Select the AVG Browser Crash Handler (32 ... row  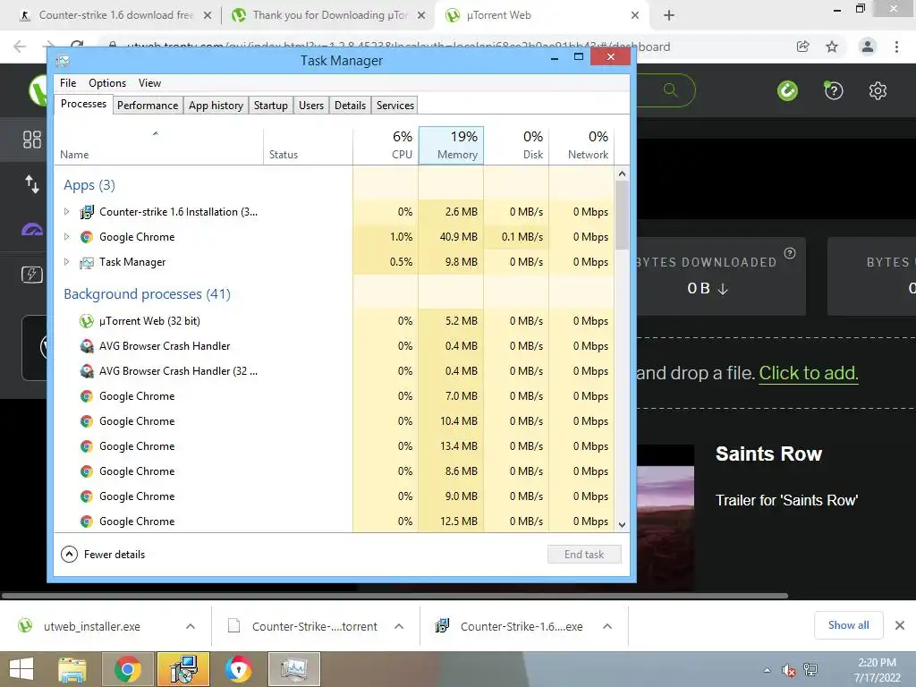tap(335, 371)
